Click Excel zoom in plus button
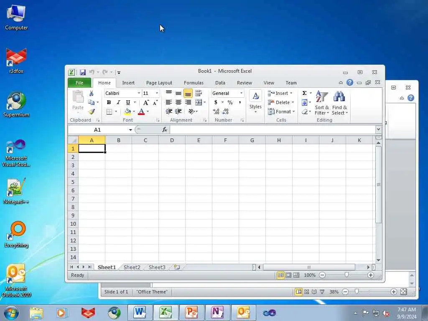The height and width of the screenshot is (321, 428). (370, 275)
